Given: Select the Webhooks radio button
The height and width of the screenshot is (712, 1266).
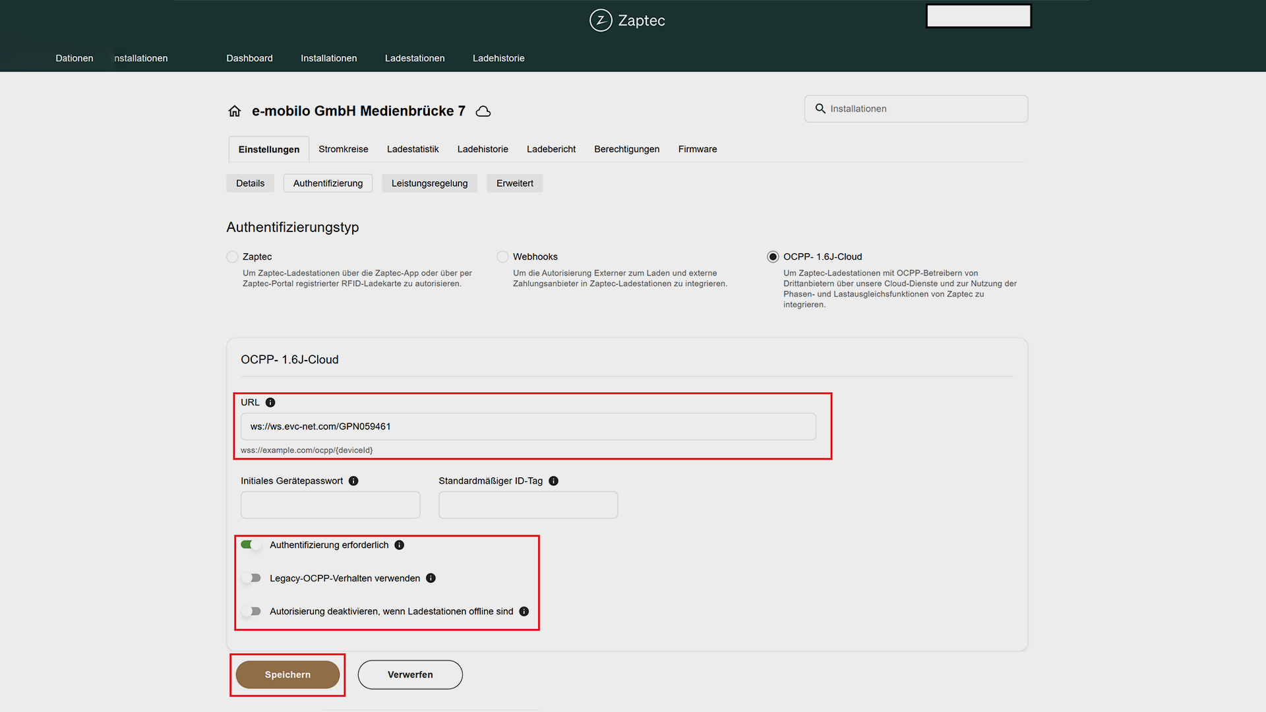Looking at the screenshot, I should (502, 256).
